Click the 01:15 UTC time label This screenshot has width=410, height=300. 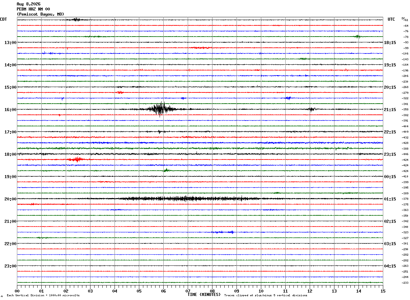pos(390,199)
